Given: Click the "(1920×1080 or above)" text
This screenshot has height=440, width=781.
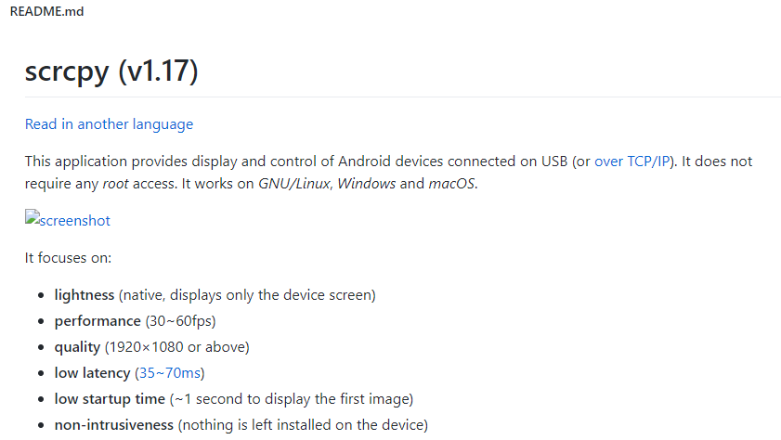Looking at the screenshot, I should coord(176,346).
